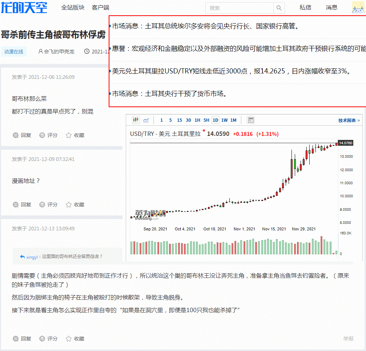Favorite the 漫画地址 post via 收藏

pos(75,205)
